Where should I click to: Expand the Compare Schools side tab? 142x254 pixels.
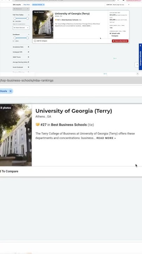pos(140,57)
